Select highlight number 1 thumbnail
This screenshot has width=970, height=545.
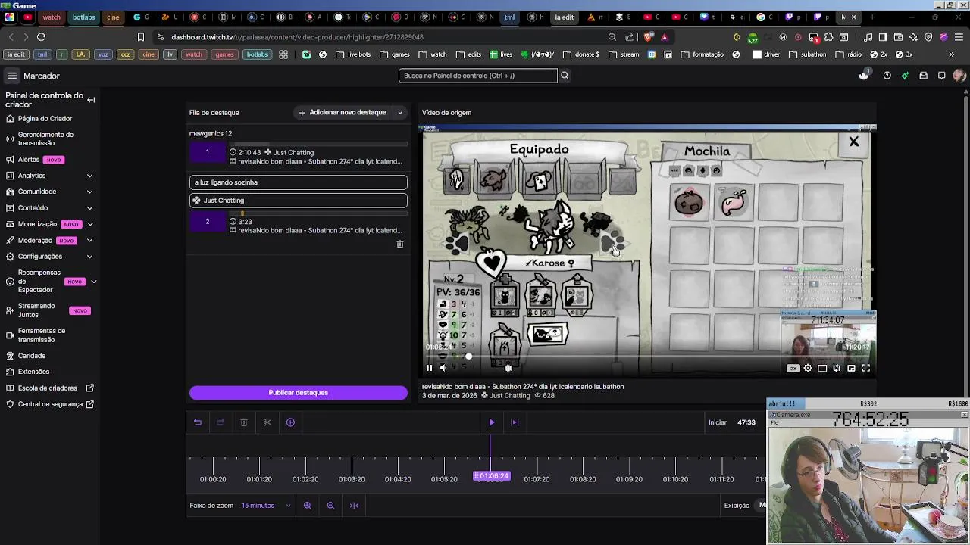point(207,153)
